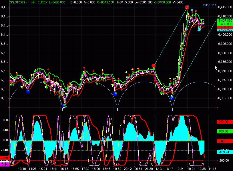
Task: Click the 9:24 time axis label
Action: coord(181,169)
